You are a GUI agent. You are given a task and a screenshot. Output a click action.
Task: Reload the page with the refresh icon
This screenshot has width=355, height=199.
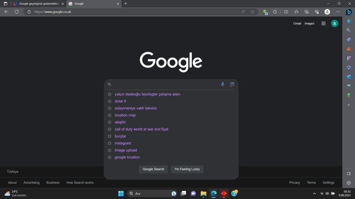pos(16,12)
